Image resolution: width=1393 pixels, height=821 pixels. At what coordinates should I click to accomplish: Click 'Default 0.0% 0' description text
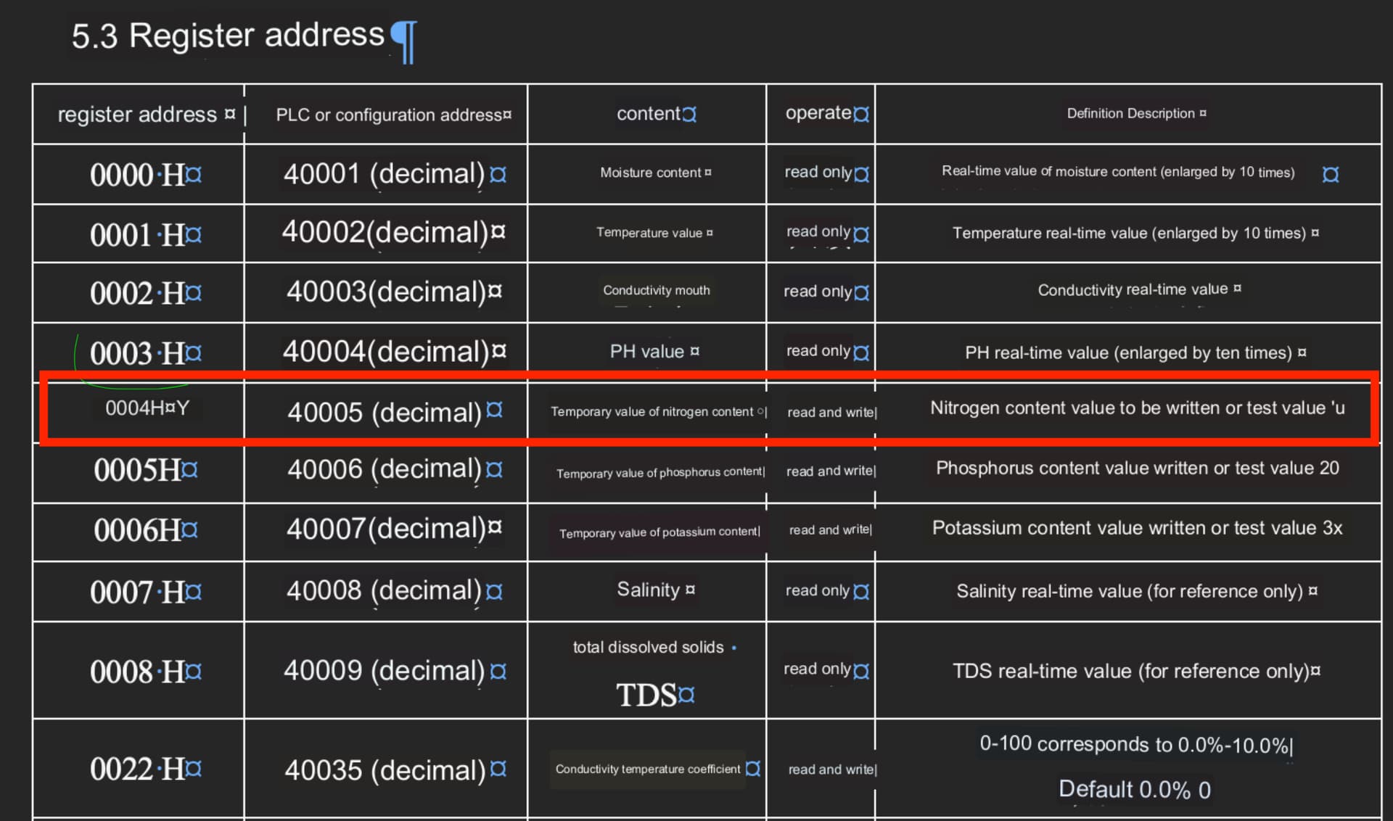(x=1134, y=789)
